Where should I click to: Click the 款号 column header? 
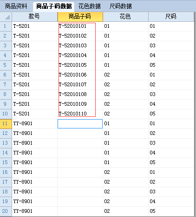[34, 17]
